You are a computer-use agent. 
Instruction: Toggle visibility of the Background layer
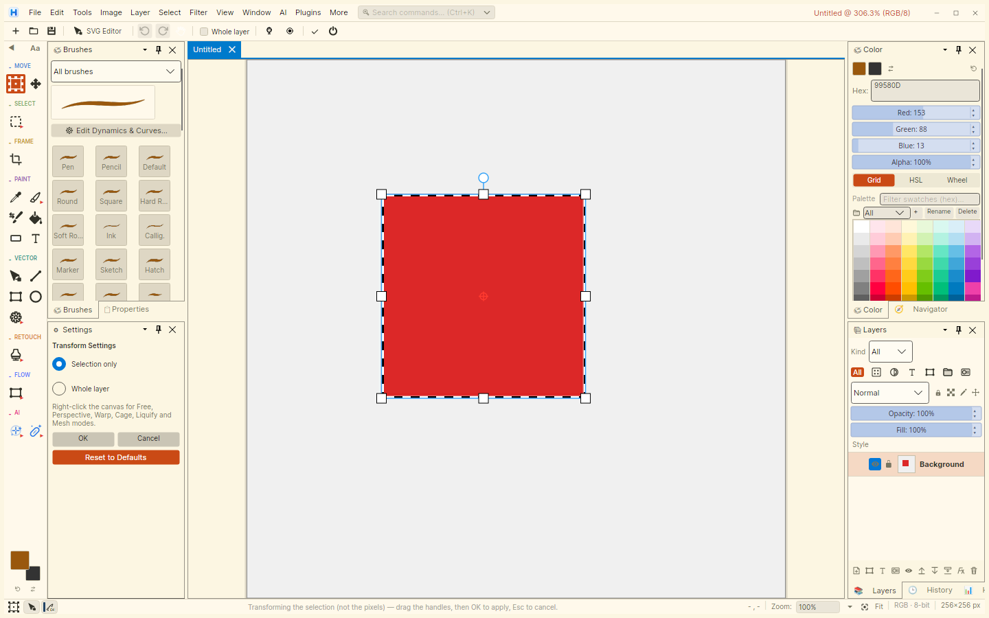pyautogui.click(x=875, y=464)
